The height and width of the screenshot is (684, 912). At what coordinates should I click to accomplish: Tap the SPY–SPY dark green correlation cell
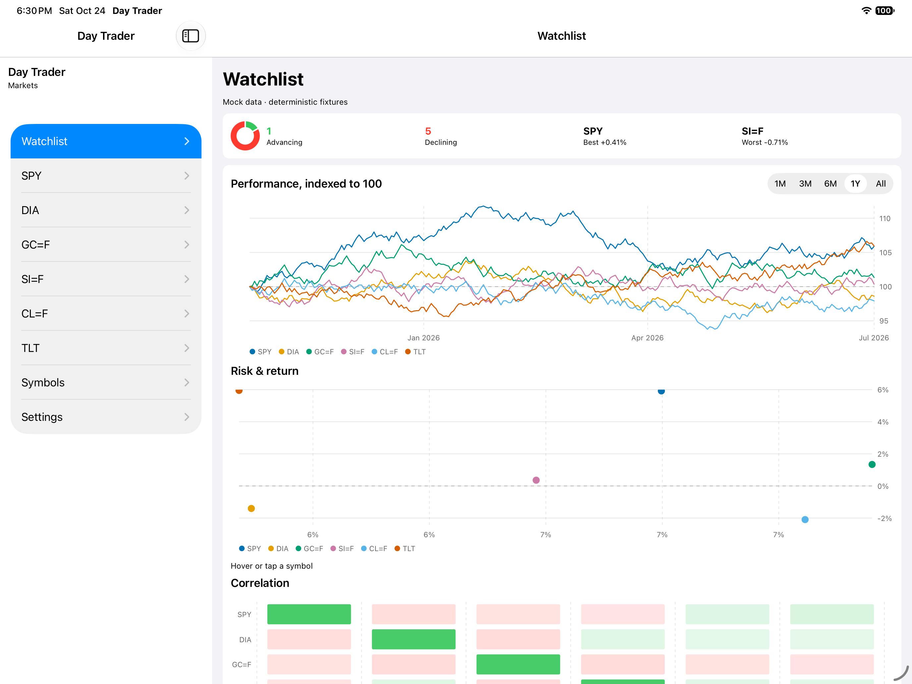click(309, 614)
